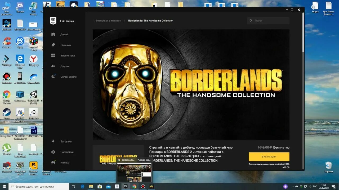Click Edge icon in the taskbar
The height and width of the screenshot is (190, 339).
[x=82, y=187]
